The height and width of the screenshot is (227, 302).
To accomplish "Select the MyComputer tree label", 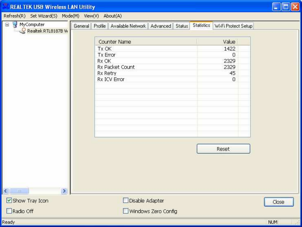I will (x=32, y=24).
